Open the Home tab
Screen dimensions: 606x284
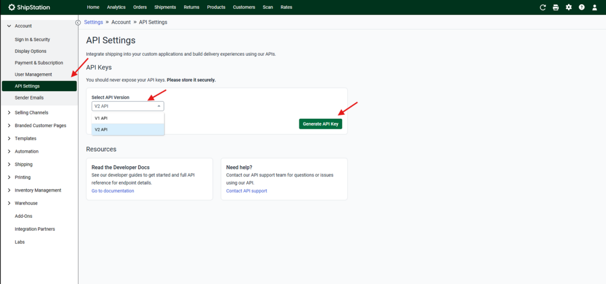pos(93,7)
